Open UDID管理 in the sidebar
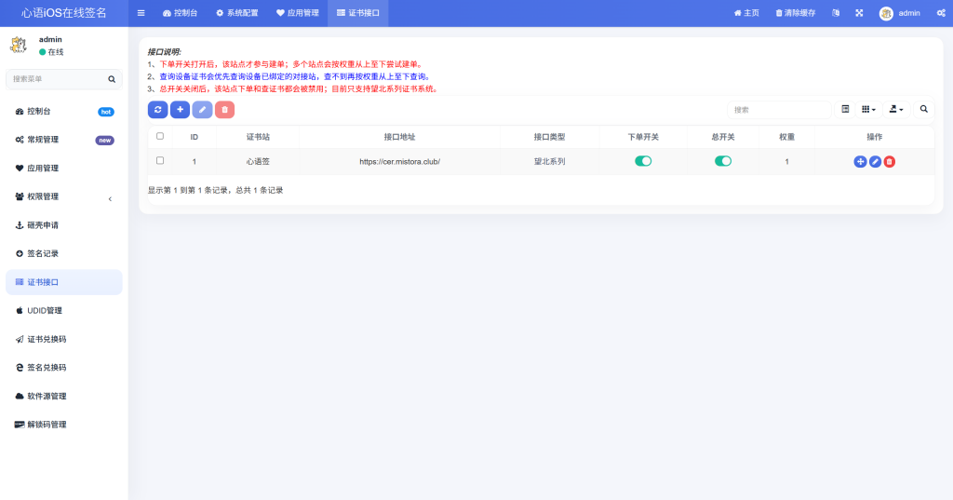The image size is (953, 500). (64, 310)
